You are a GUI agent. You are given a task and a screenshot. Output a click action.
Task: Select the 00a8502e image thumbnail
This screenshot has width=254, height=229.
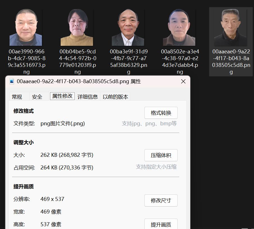[x=179, y=27]
